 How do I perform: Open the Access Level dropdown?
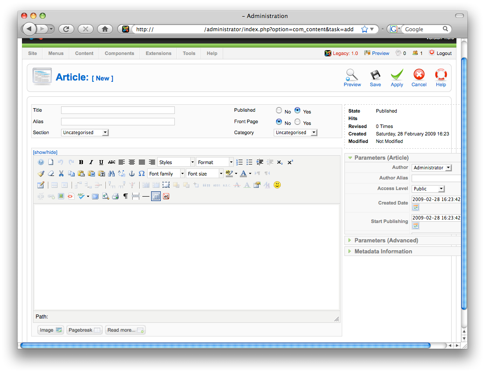(x=428, y=189)
